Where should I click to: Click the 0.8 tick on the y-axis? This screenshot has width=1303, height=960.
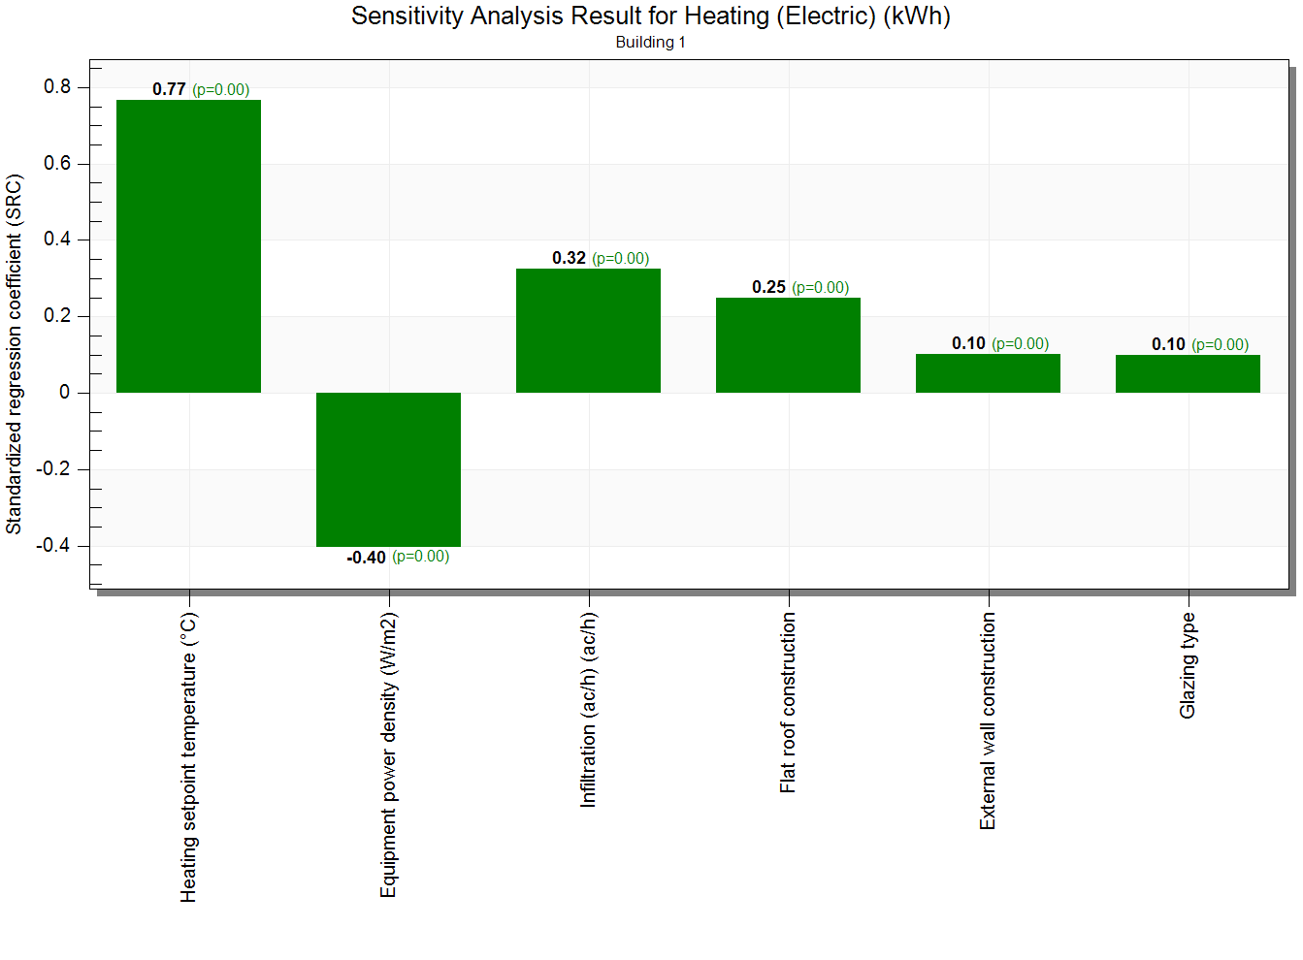click(x=57, y=87)
